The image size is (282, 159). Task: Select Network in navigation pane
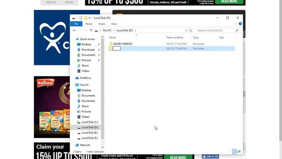pos(85,145)
